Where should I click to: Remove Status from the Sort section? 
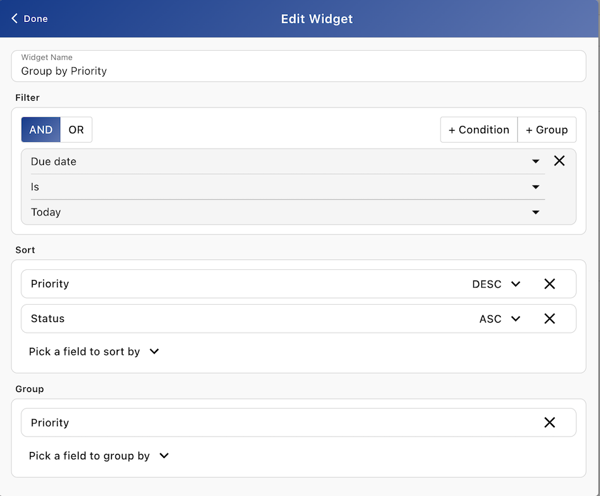click(550, 318)
